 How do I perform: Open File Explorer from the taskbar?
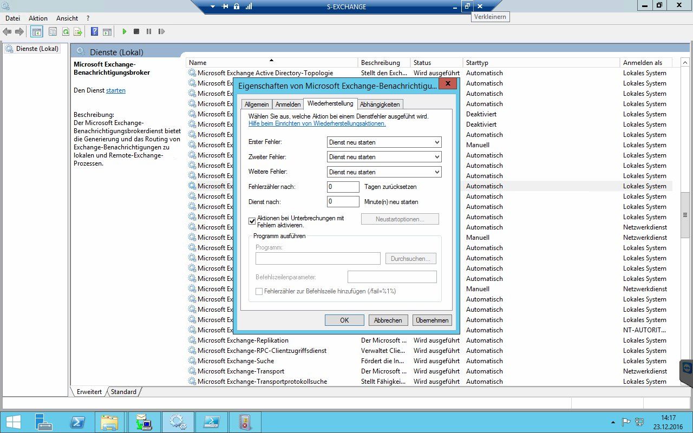coord(110,422)
